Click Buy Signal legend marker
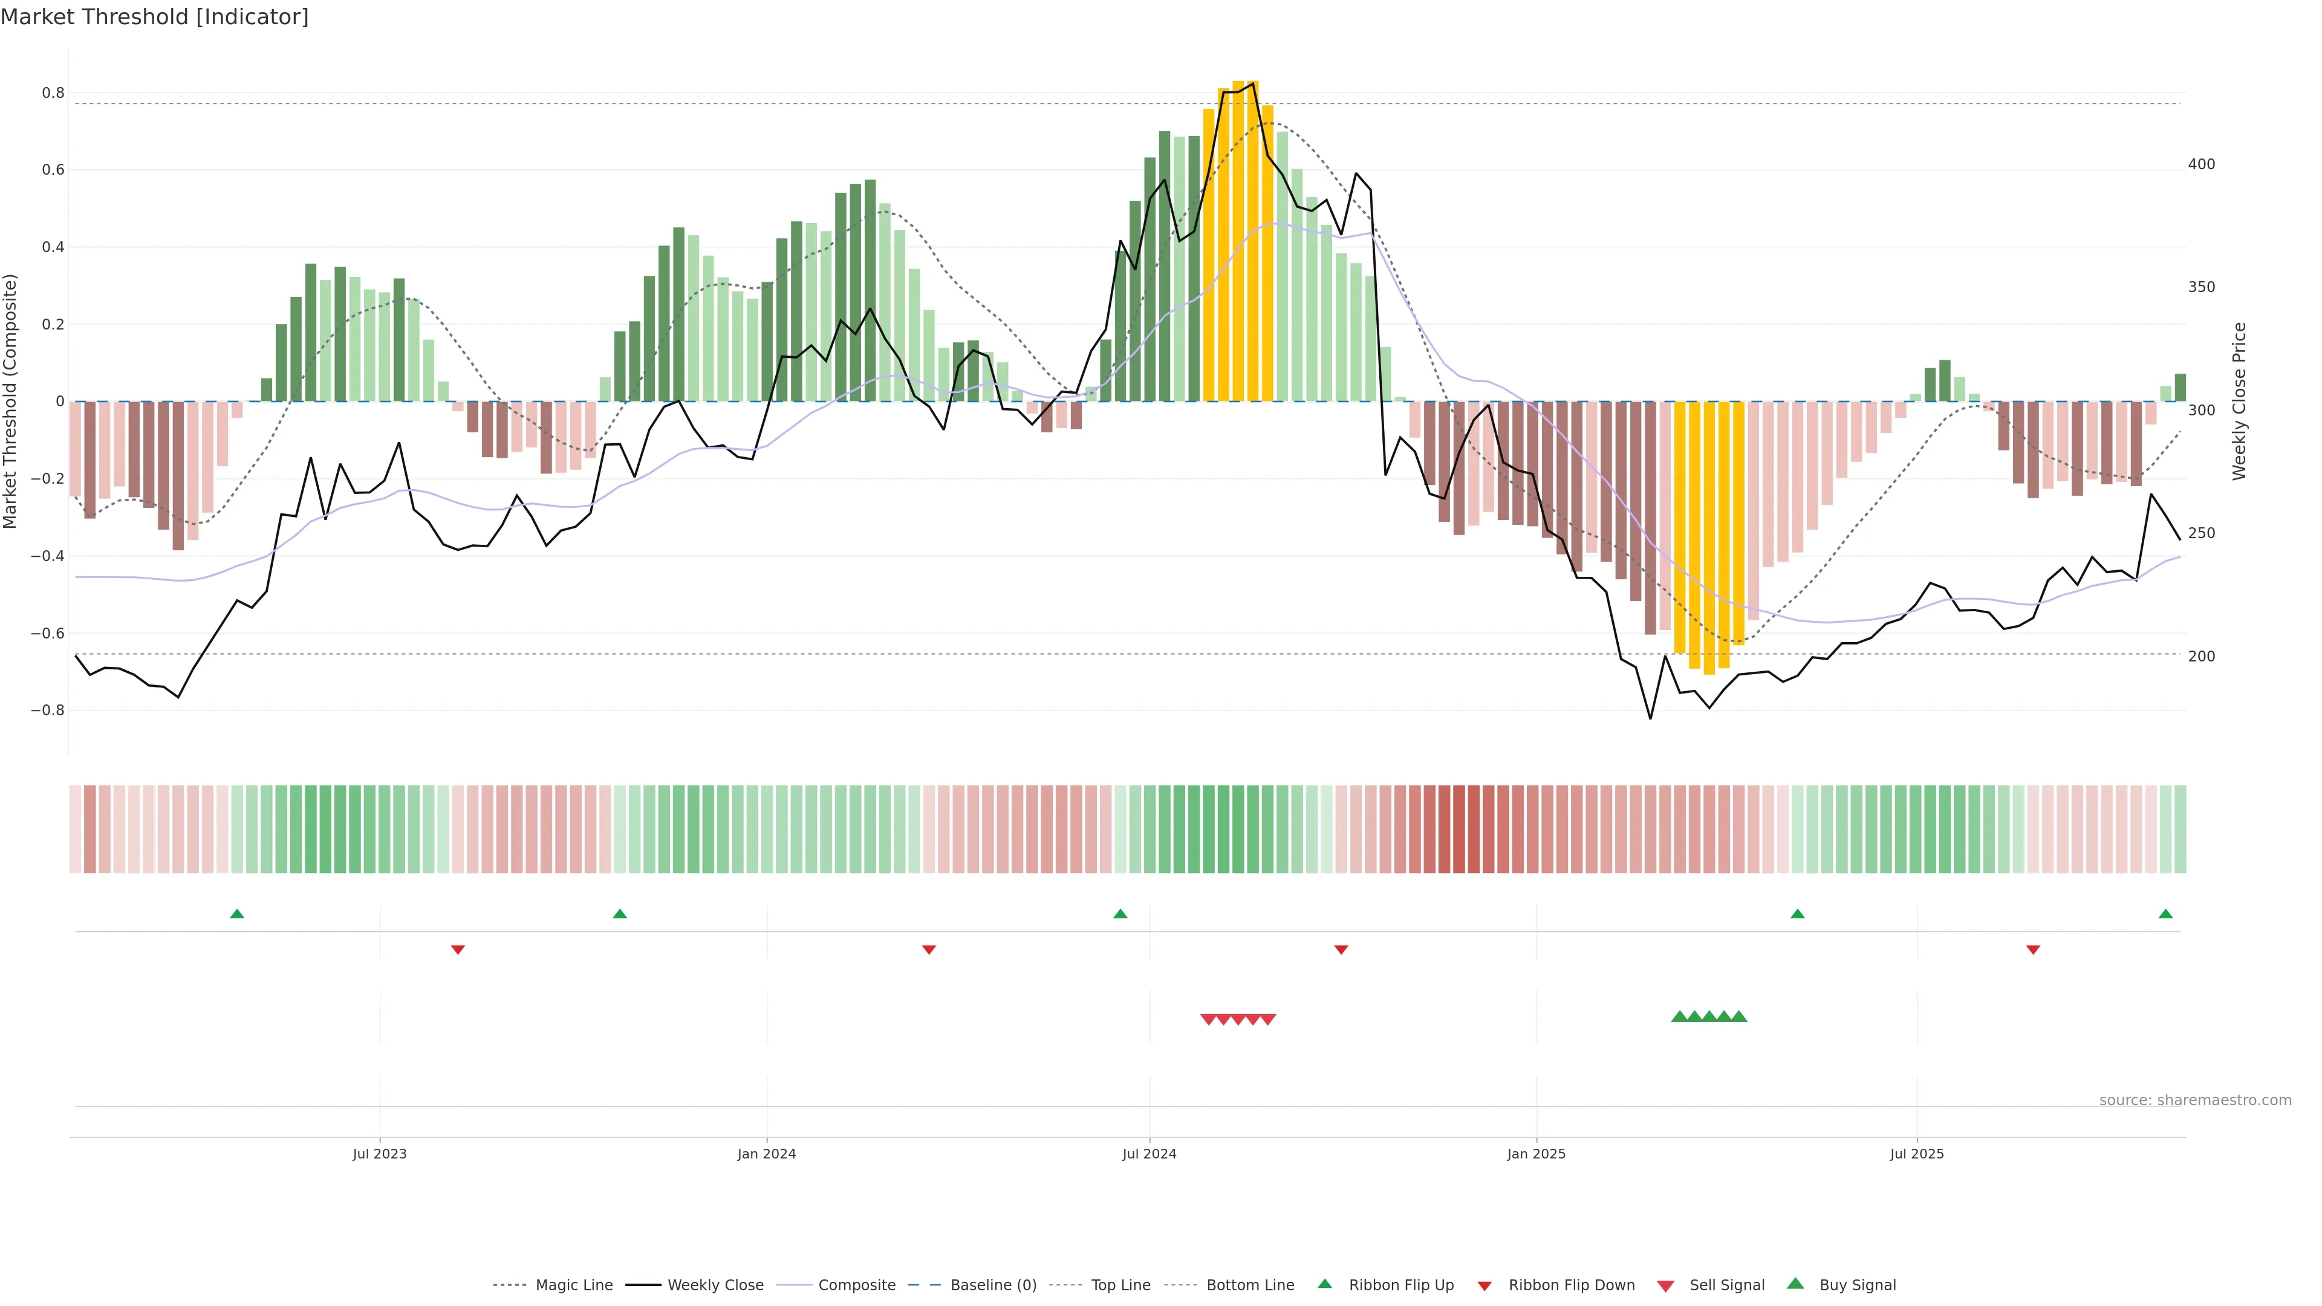This screenshot has height=1306, width=2322. point(1795,1284)
